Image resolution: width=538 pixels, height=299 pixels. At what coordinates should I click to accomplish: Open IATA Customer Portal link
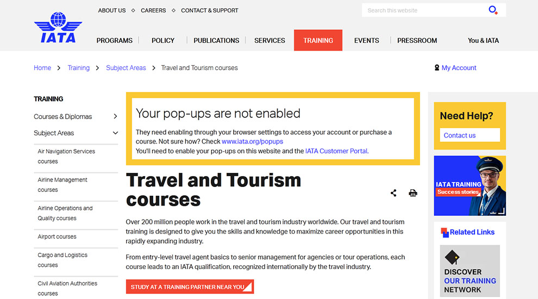[x=336, y=151]
